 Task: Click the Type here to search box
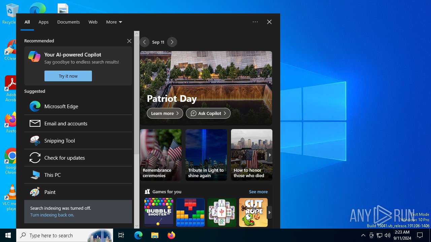65,235
